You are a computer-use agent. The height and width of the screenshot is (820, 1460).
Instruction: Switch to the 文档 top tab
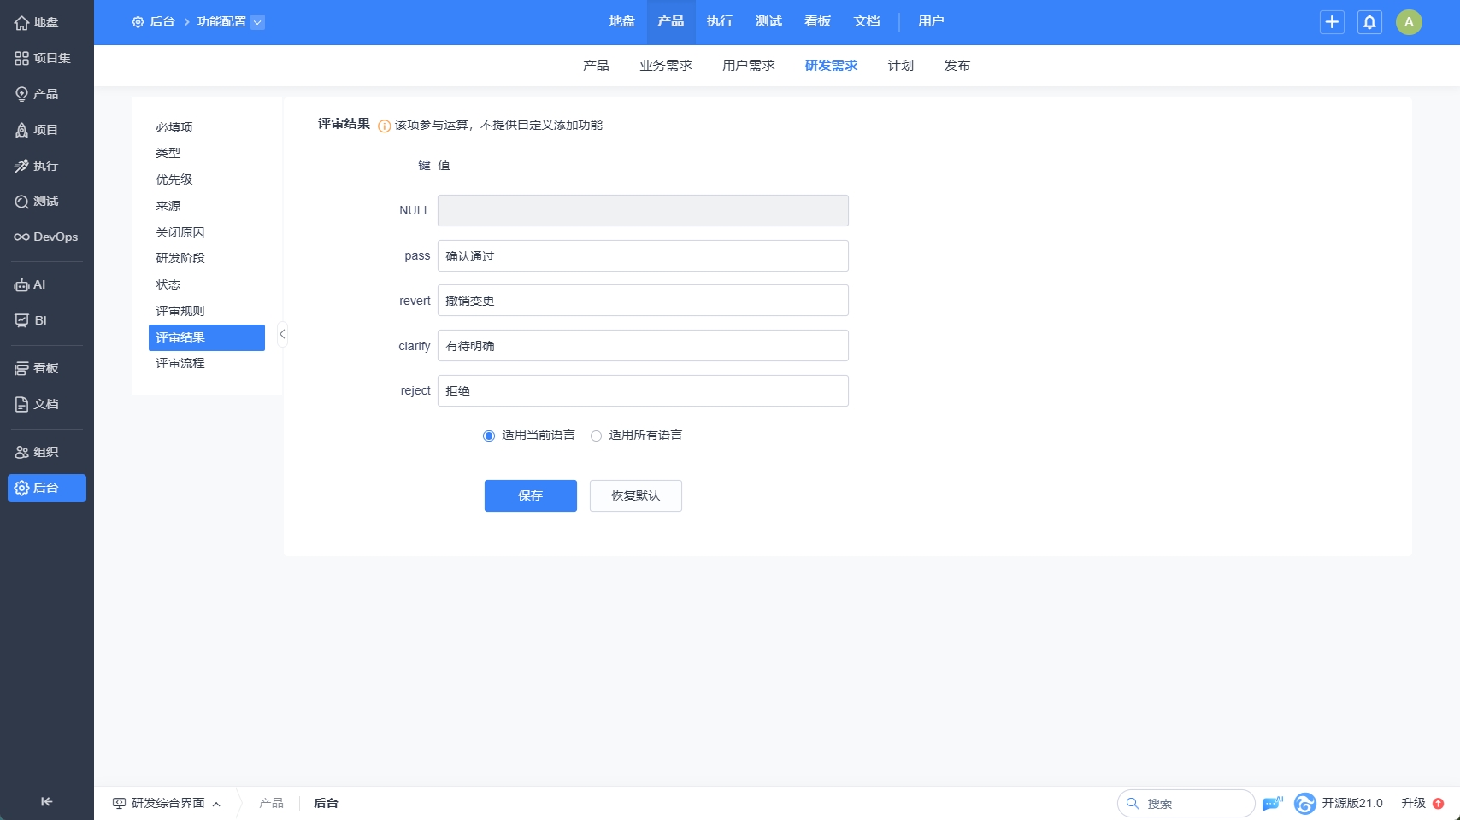pyautogui.click(x=866, y=22)
